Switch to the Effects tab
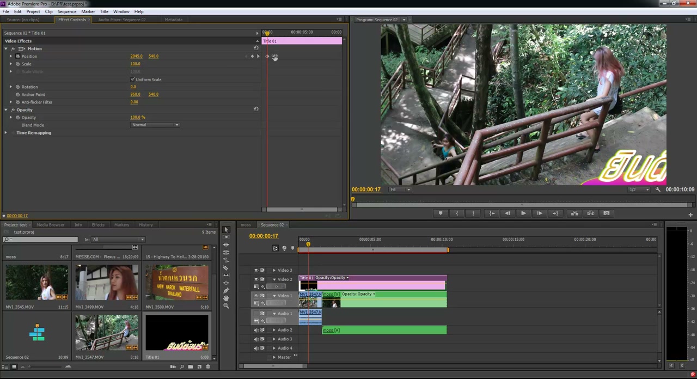 pyautogui.click(x=98, y=225)
